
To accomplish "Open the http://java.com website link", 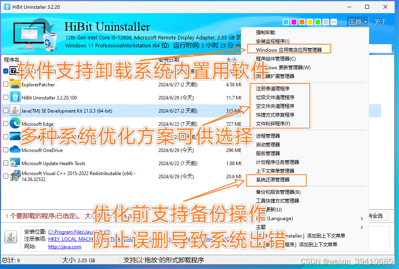I will coord(65,247).
